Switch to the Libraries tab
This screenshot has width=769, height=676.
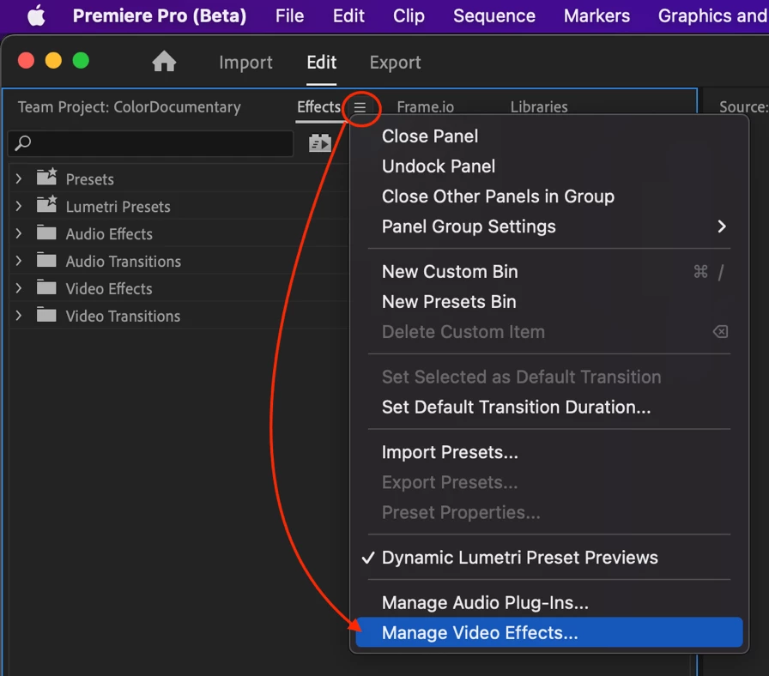(539, 107)
